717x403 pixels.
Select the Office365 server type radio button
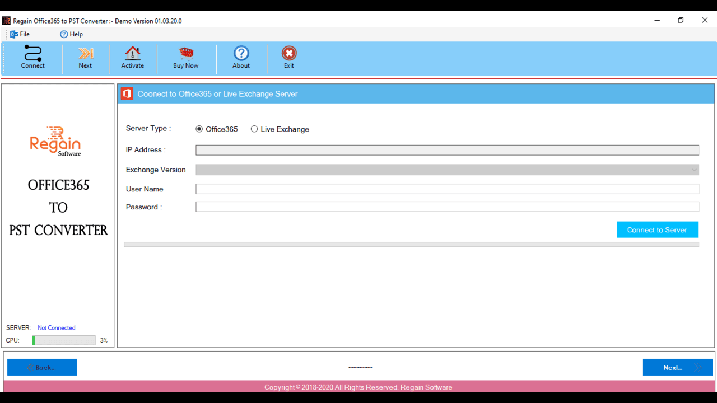coord(199,129)
